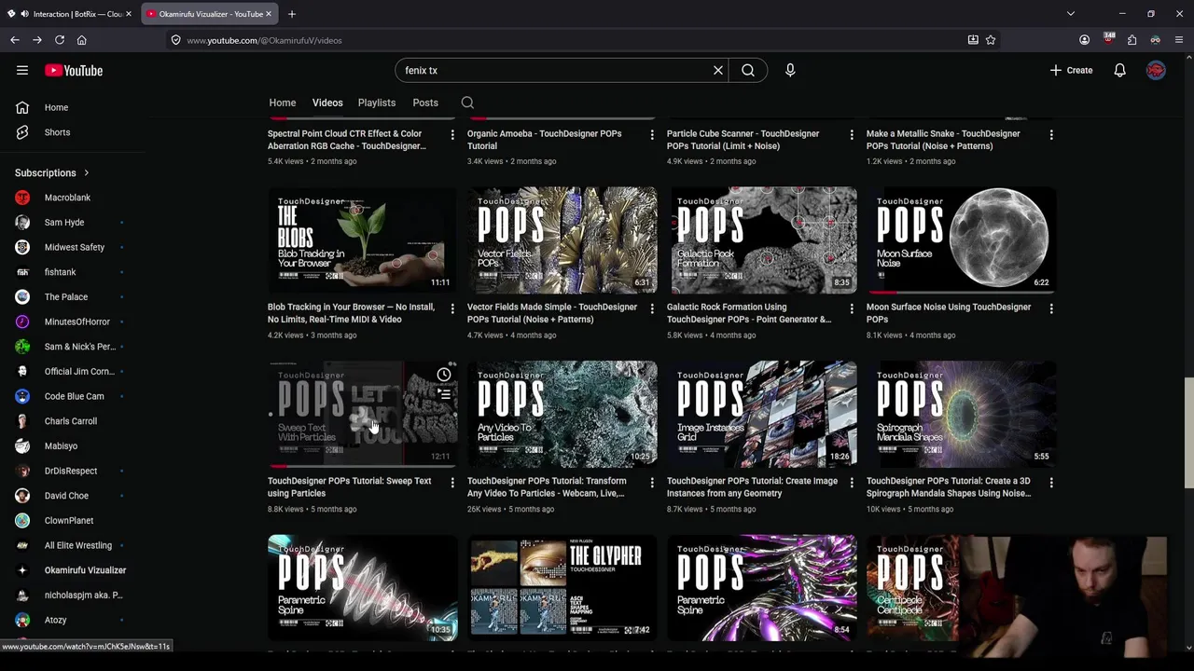1194x671 pixels.
Task: Open more options for Galactic Rock Formation video
Action: pos(852,308)
